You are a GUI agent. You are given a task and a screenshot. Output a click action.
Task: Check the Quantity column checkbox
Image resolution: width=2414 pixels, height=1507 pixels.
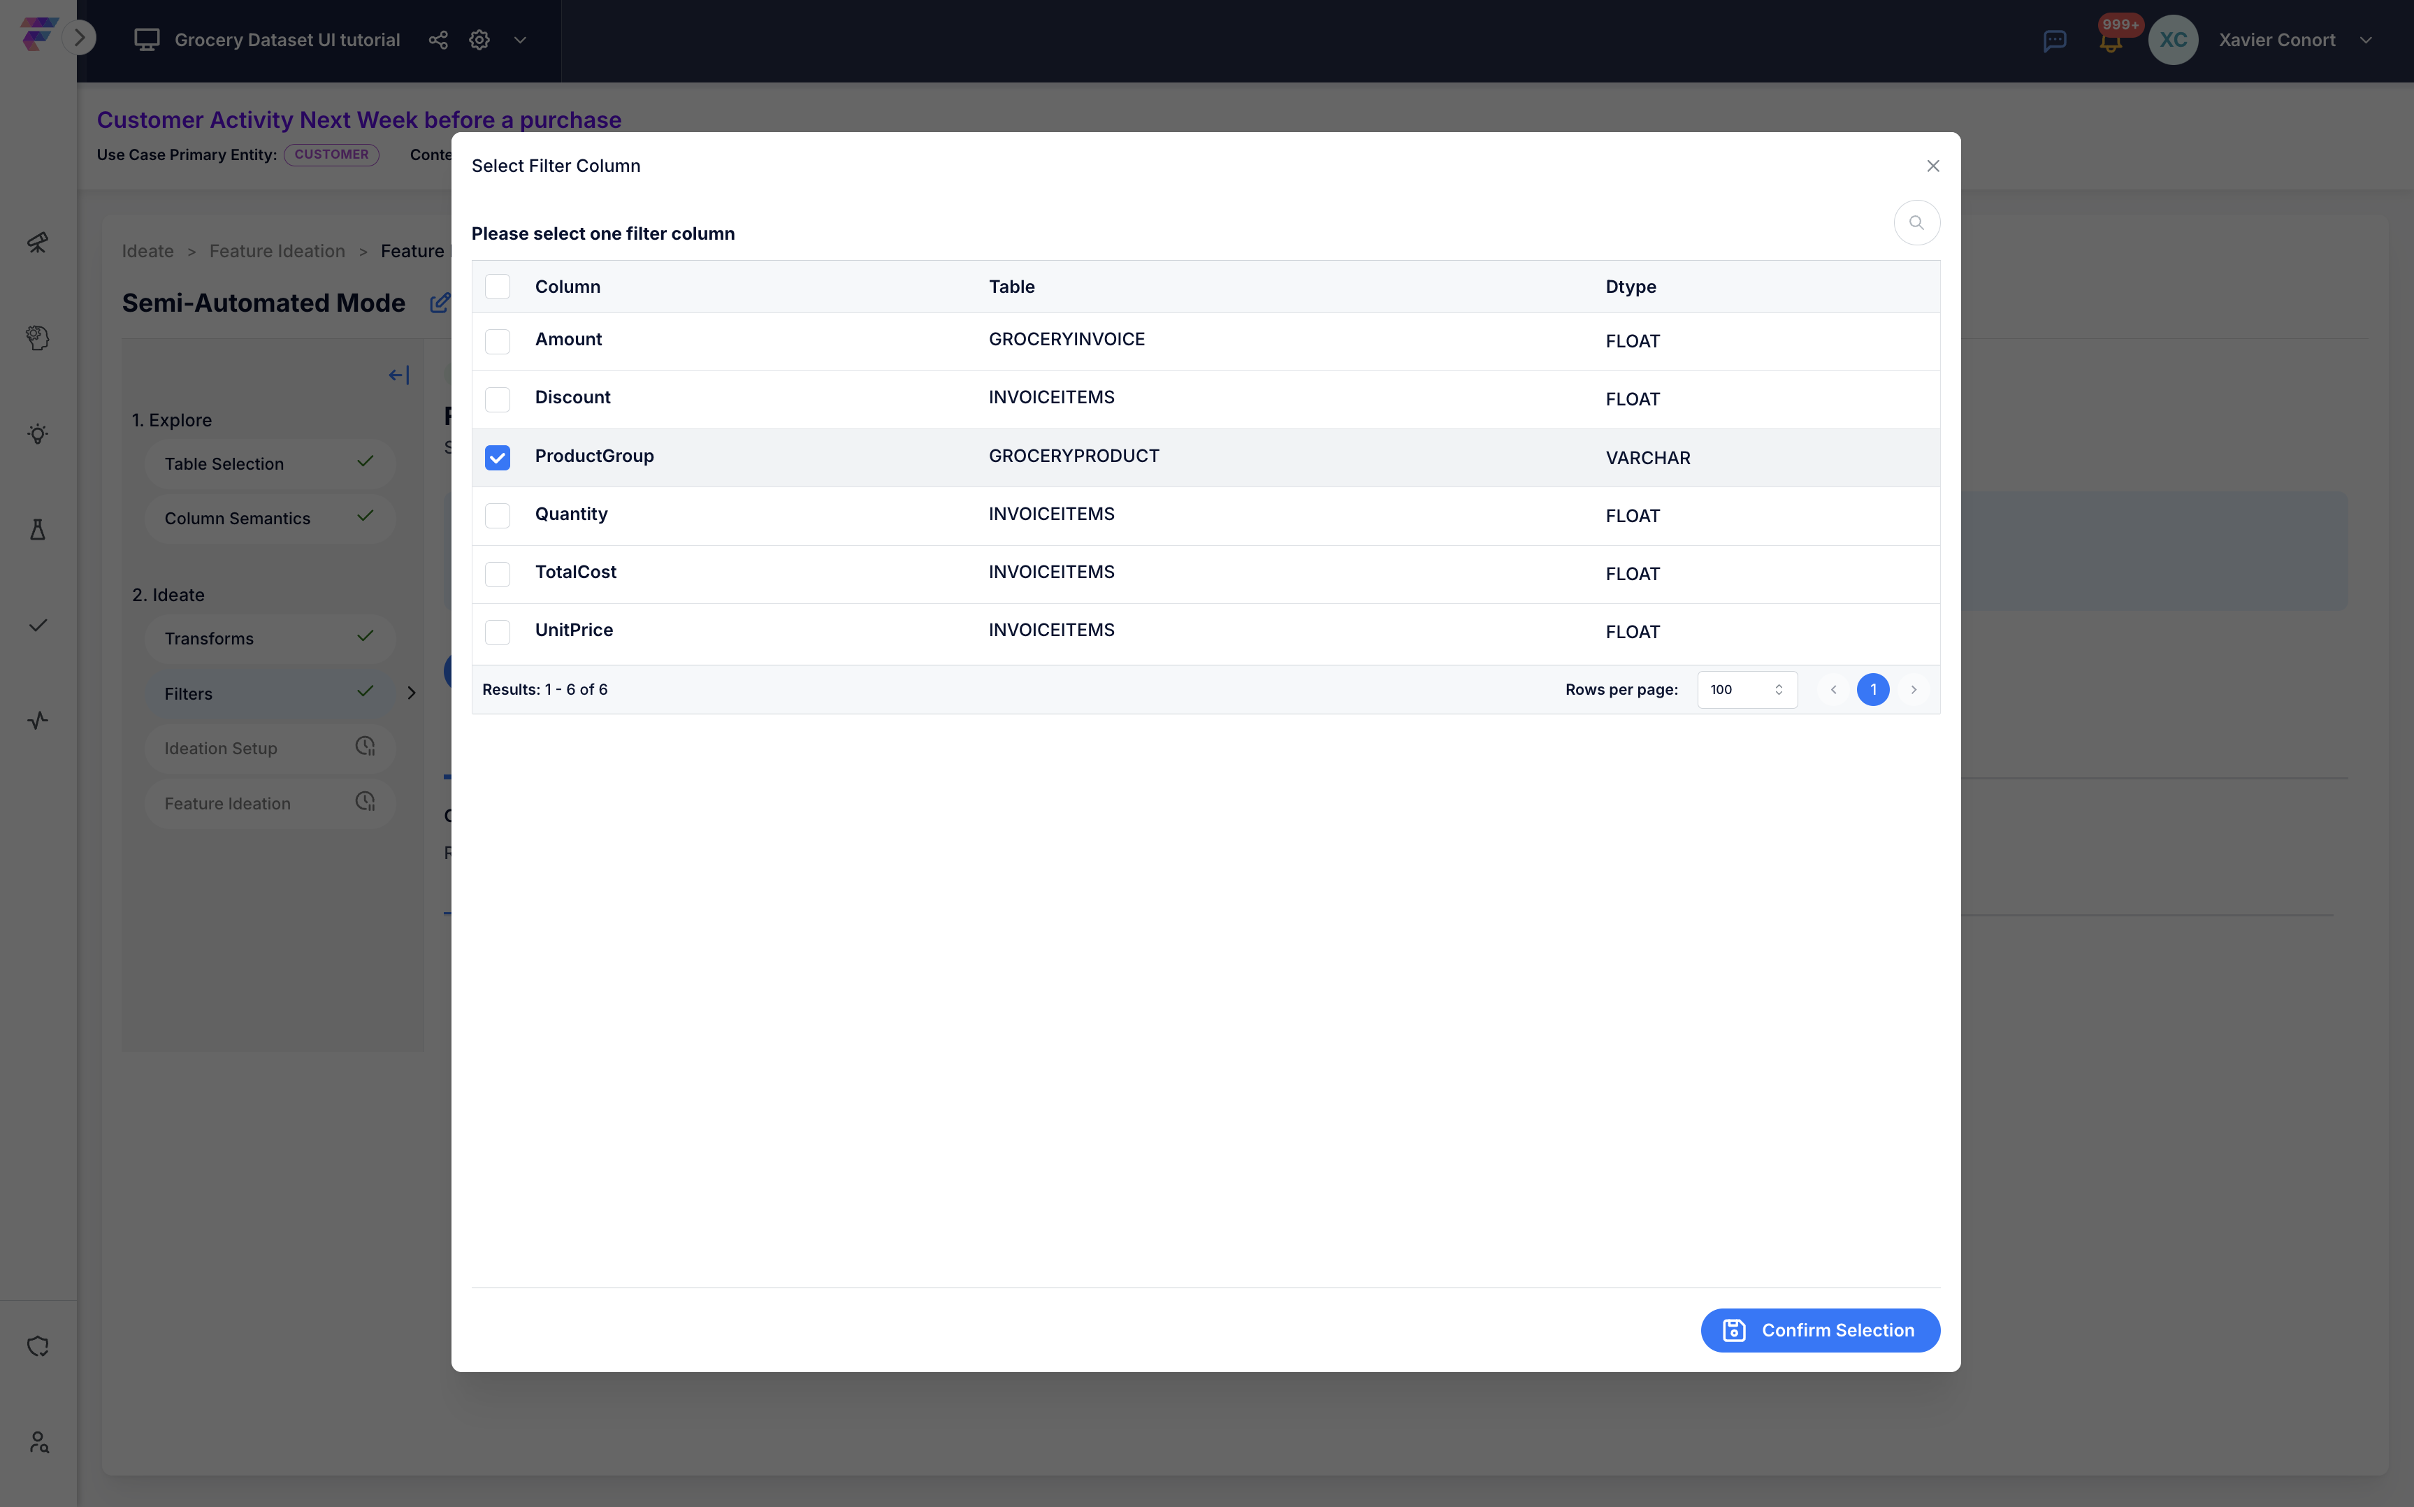497,515
